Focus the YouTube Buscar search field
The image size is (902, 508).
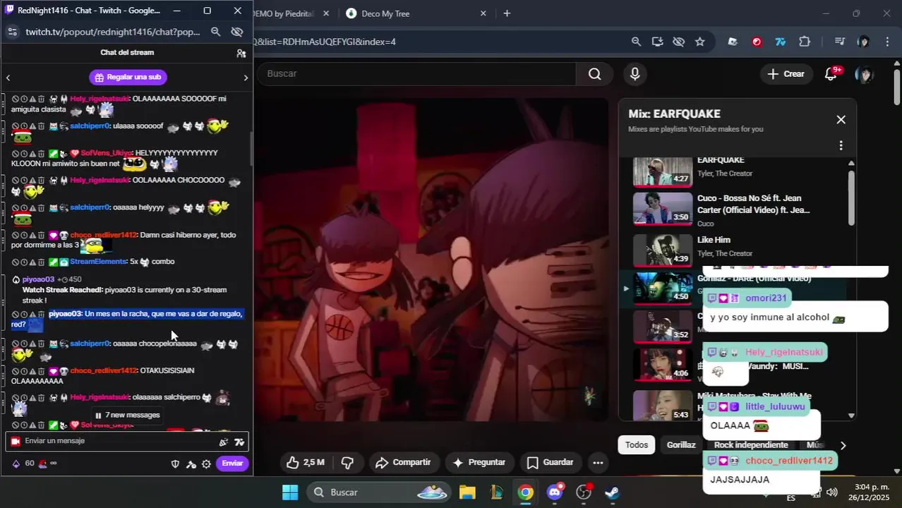[416, 73]
